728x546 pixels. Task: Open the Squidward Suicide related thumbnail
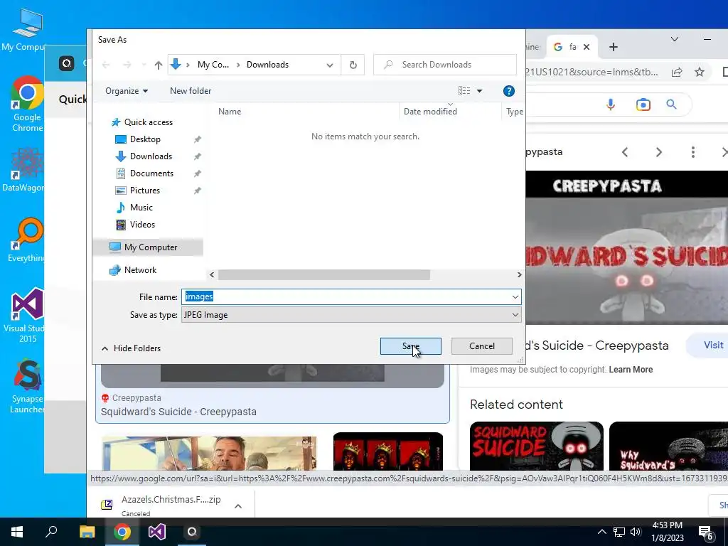click(537, 446)
